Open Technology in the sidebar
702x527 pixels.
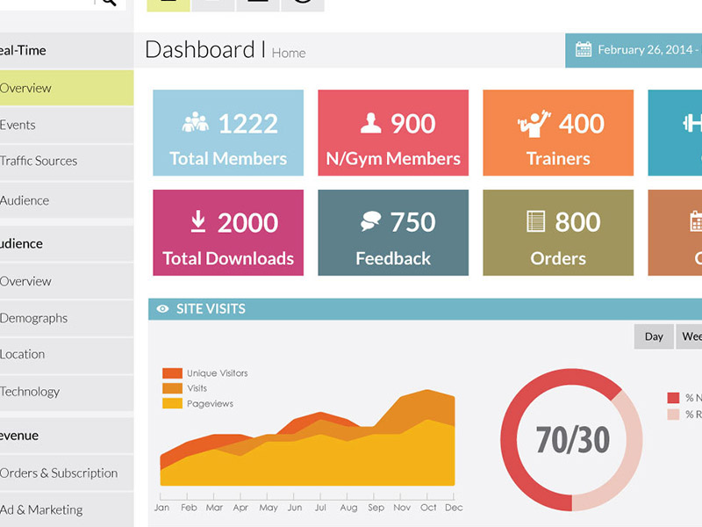[67, 392]
